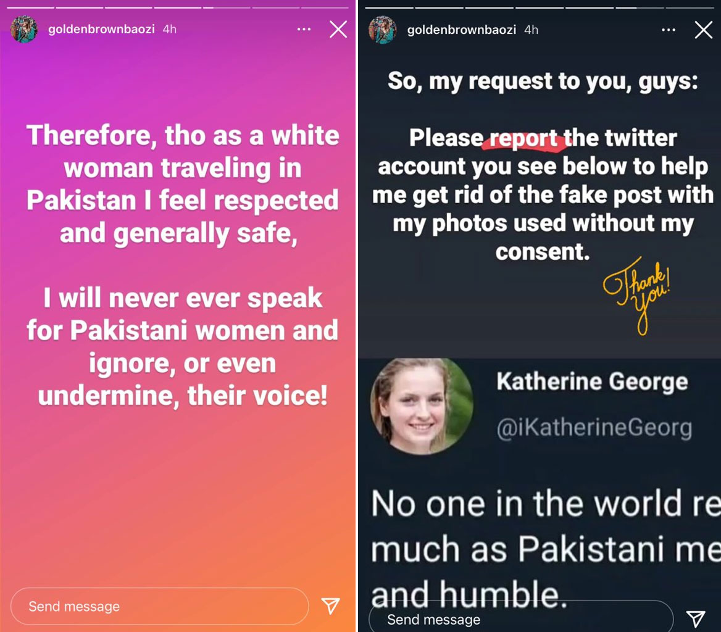
Task: Jump to first story segment on left
Action: click(30, 7)
